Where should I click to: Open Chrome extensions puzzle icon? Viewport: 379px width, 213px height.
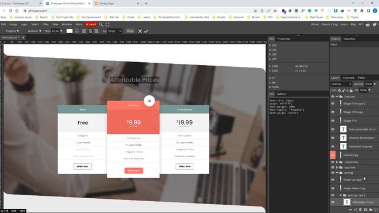pyautogui.click(x=362, y=11)
